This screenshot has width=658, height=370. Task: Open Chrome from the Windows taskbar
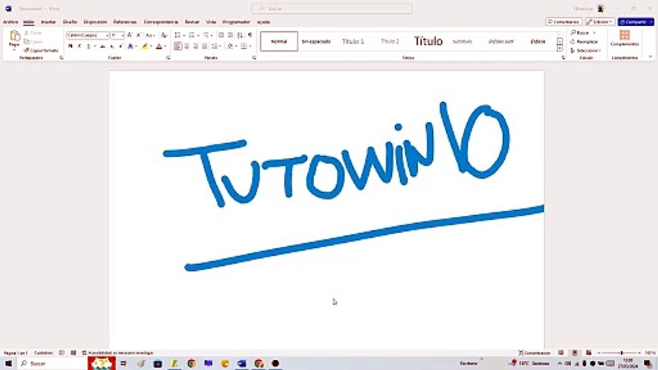click(x=191, y=363)
